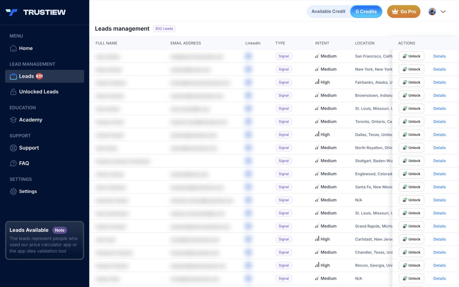The width and height of the screenshot is (459, 287).
Task: Click the Trustiew logo icon
Action: pos(11,12)
